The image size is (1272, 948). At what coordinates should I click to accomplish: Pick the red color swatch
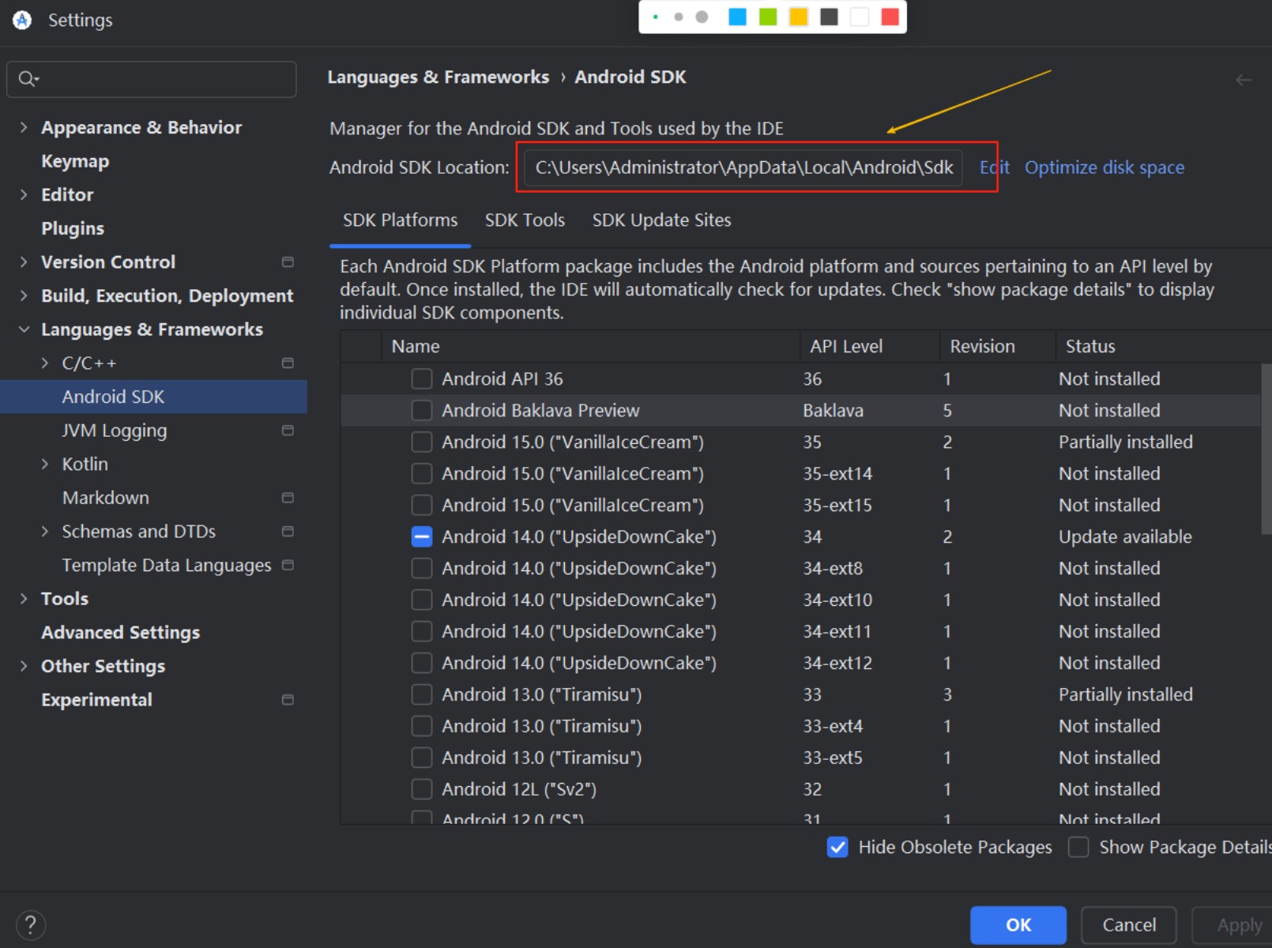(x=890, y=17)
